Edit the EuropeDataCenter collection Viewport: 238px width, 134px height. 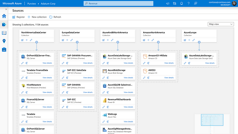[71, 40]
